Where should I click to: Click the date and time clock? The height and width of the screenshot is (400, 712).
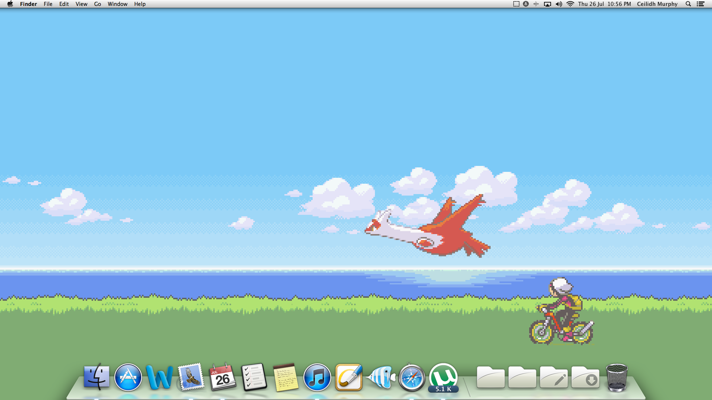(x=604, y=4)
